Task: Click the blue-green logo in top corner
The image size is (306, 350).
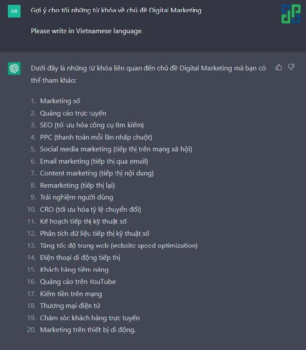Action: (291, 14)
